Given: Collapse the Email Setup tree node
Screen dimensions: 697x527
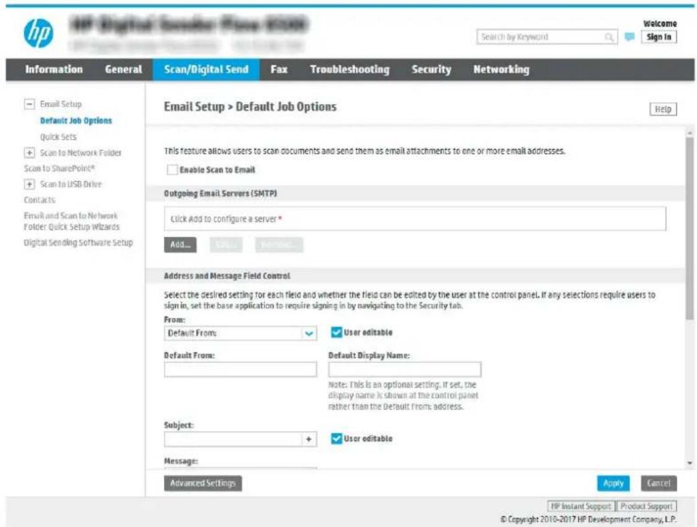Looking at the screenshot, I should 29,104.
